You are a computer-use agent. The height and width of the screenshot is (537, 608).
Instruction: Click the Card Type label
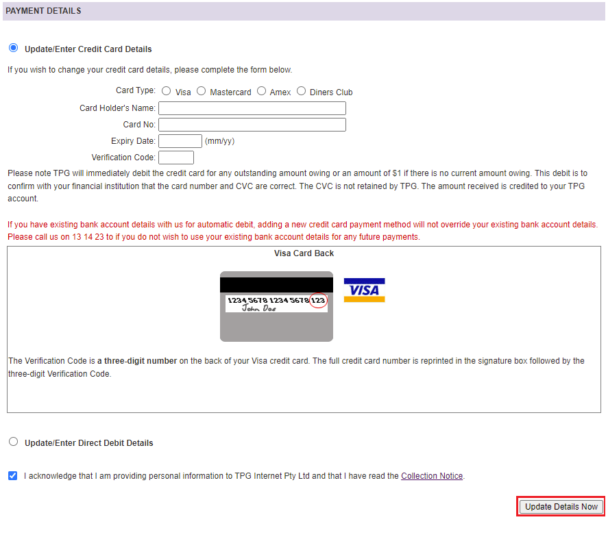pyautogui.click(x=136, y=90)
